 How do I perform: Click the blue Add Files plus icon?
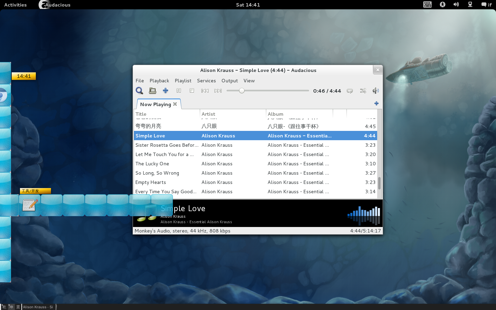coord(166,91)
